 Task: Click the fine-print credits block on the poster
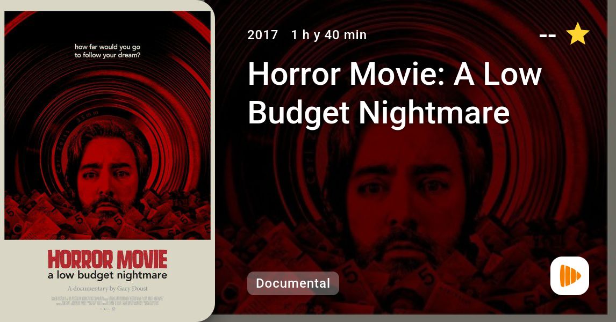[108, 301]
